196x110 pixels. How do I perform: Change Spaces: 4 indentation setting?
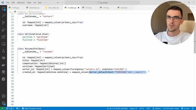pyautogui.click(x=134, y=108)
